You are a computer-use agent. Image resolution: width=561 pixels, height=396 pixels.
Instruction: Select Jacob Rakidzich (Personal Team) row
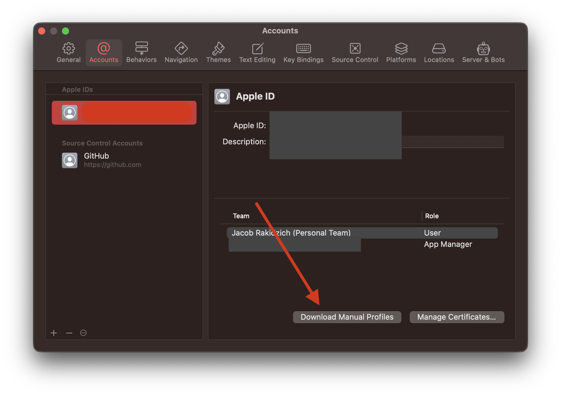[362, 233]
